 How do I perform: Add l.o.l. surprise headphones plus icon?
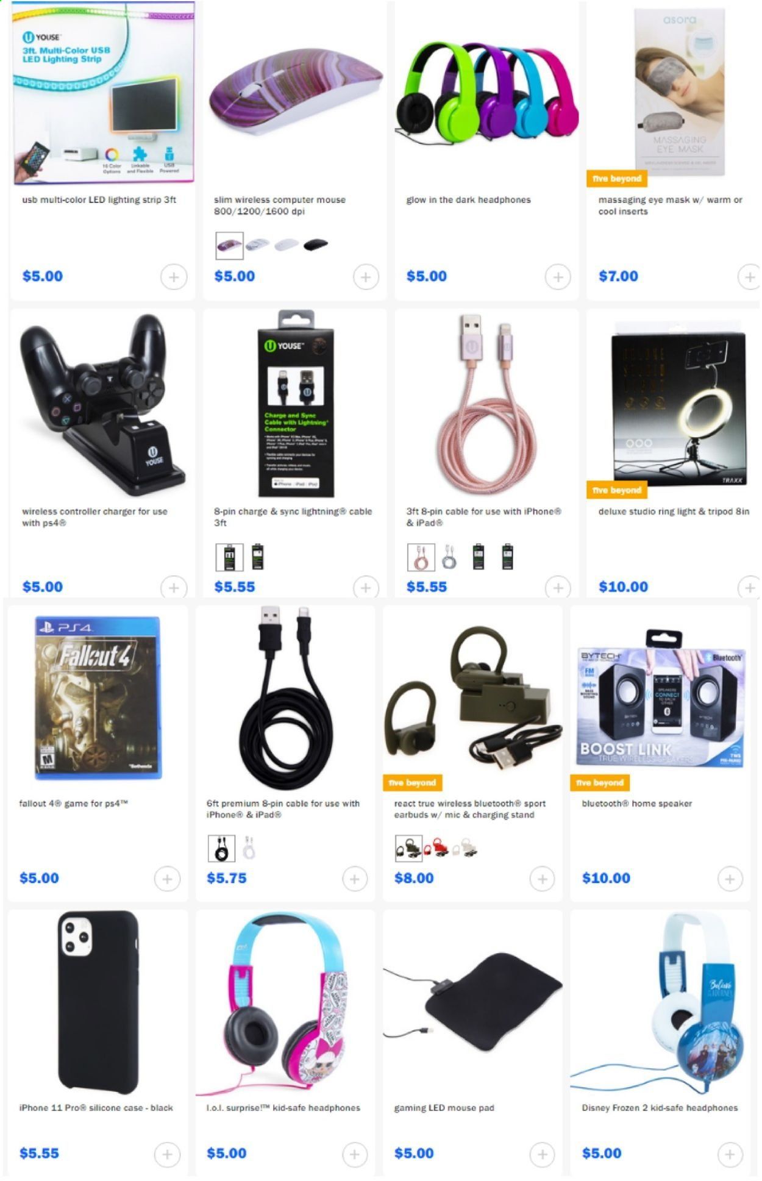click(x=355, y=1154)
